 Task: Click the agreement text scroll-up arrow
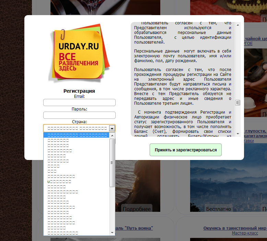[x=238, y=25]
